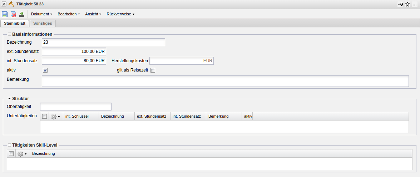Focus the int. Stundensatz field showing 80,00 EUR
This screenshot has height=177, width=420.
pyautogui.click(x=74, y=61)
